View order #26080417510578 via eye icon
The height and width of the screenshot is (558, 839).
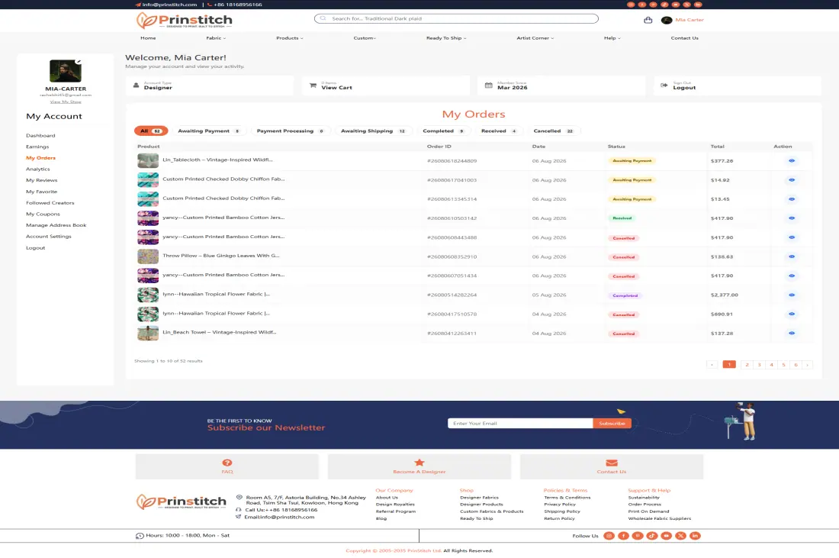point(792,314)
